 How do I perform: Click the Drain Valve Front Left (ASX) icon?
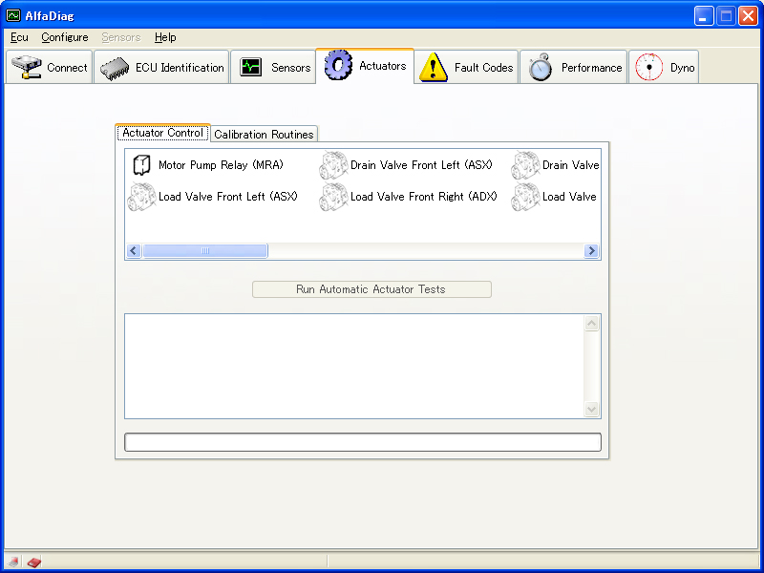(x=333, y=165)
